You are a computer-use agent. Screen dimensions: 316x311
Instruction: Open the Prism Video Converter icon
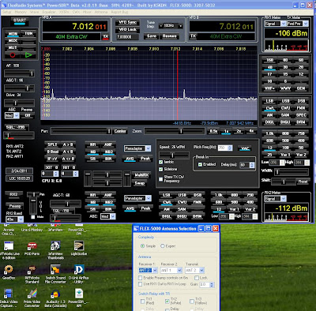[32, 298]
